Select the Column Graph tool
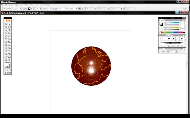190x118 pixels. pos(9,45)
